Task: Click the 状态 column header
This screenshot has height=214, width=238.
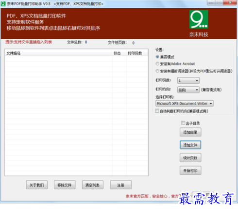Action: pyautogui.click(x=119, y=53)
